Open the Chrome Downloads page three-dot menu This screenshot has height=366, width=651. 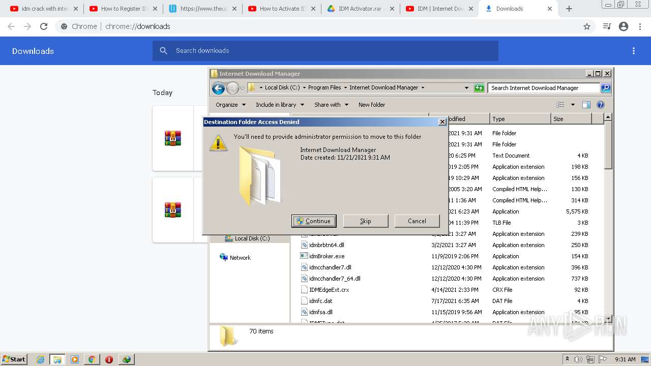(634, 51)
